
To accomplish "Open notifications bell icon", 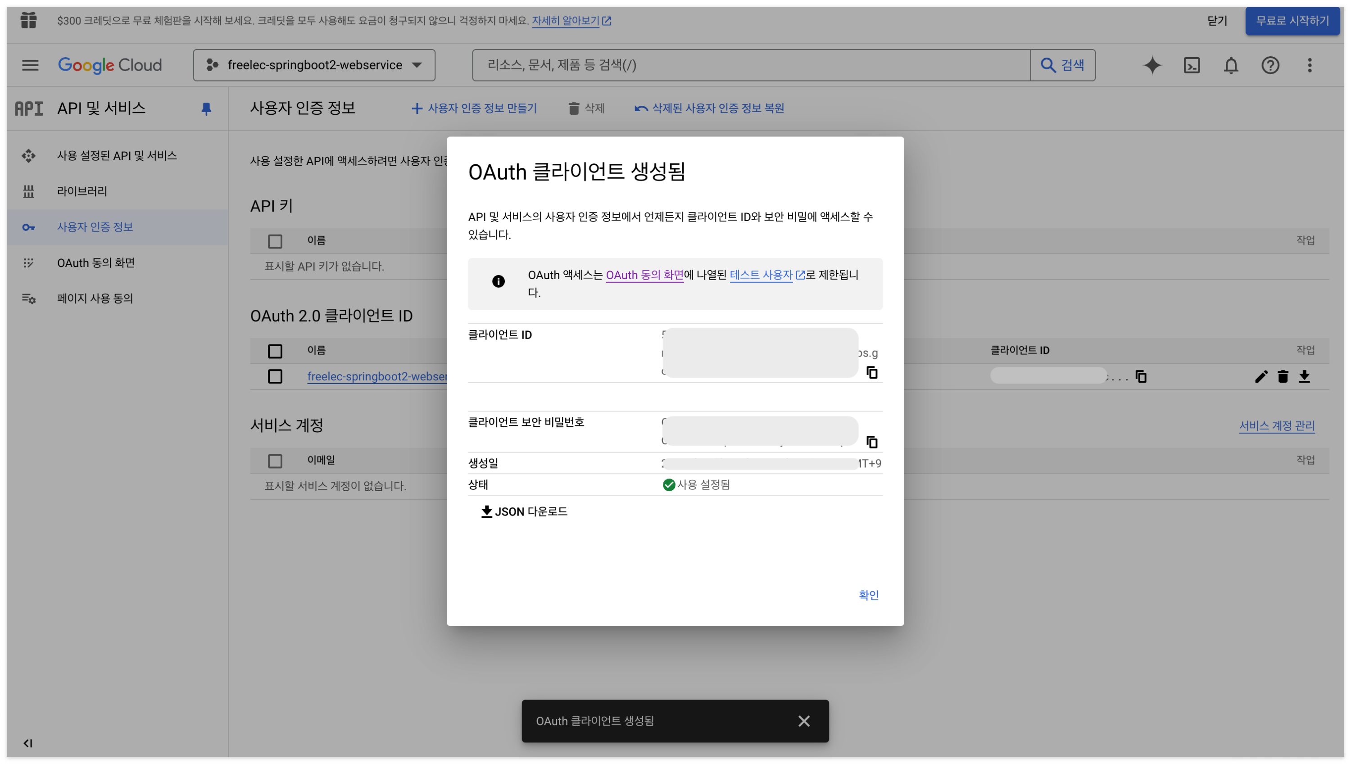I will (1231, 65).
